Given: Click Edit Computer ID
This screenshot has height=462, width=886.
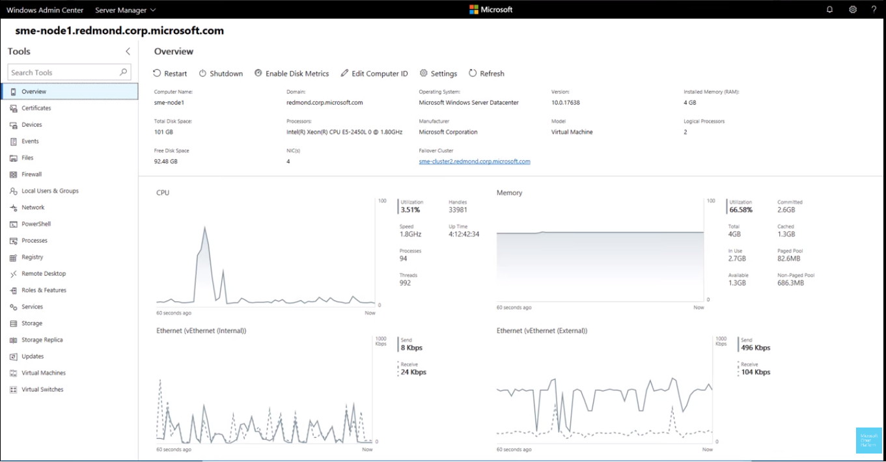Looking at the screenshot, I should coord(374,74).
